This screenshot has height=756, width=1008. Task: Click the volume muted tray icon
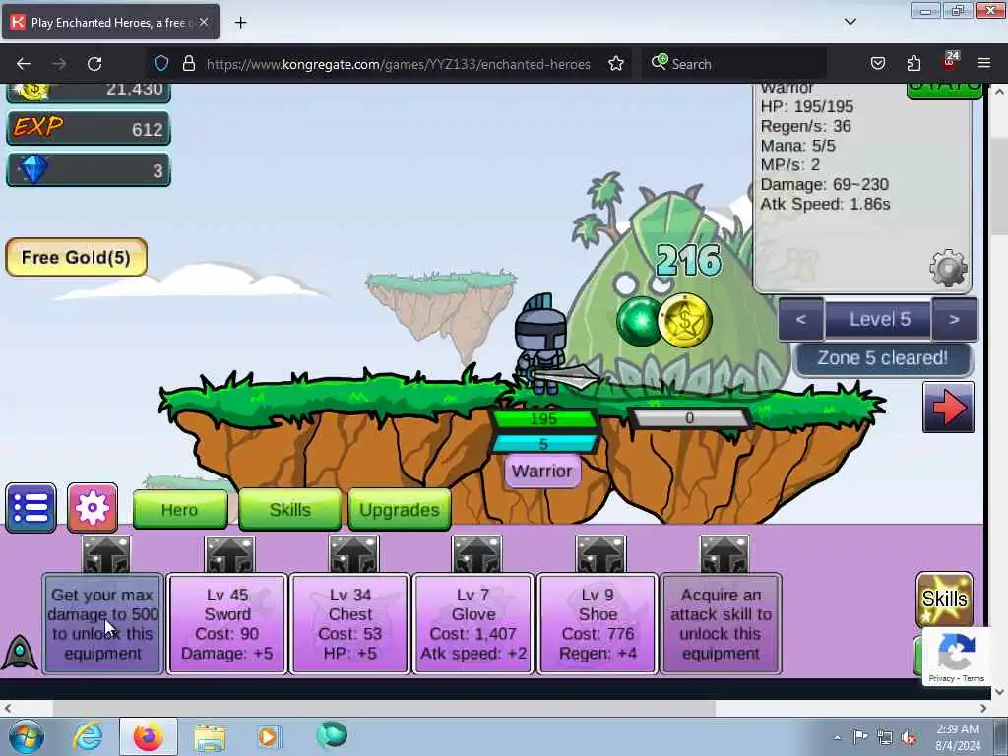[909, 737]
